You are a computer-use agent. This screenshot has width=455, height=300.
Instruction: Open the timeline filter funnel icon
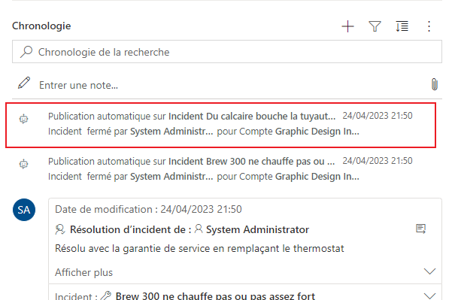tap(375, 26)
